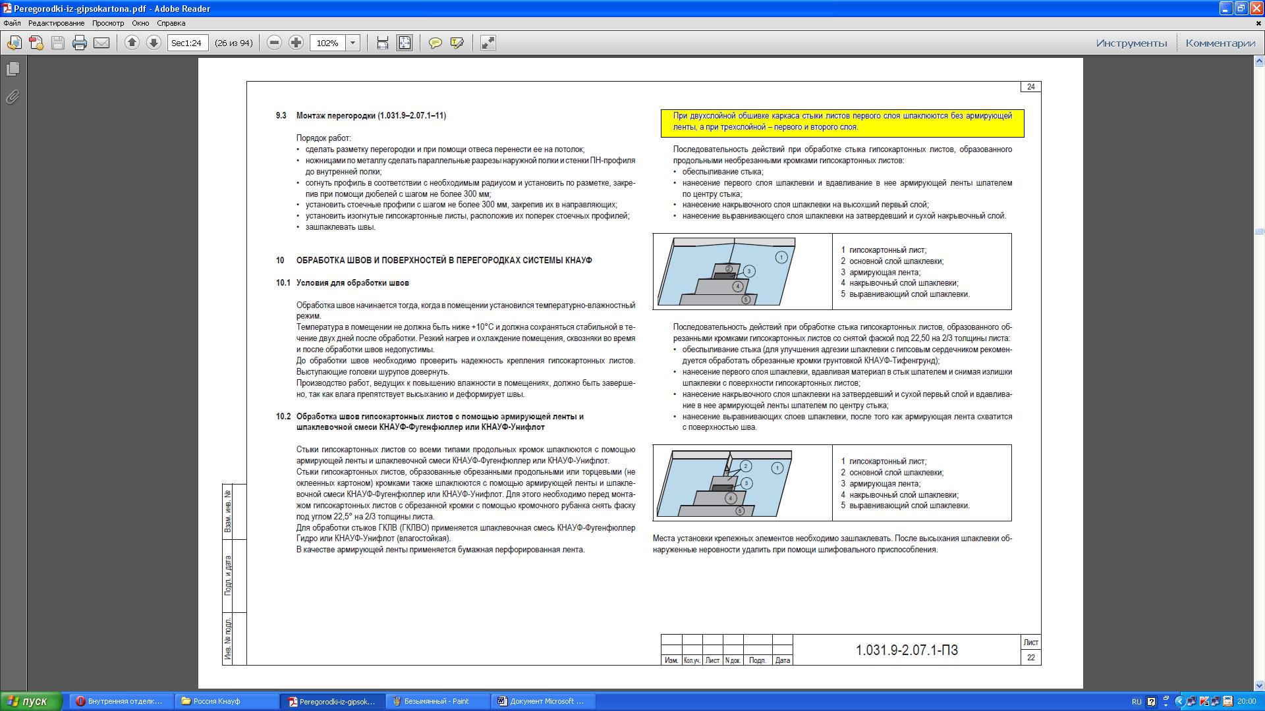Open the zoom percentage dropdown
Screen dimensions: 1265x711
(353, 43)
